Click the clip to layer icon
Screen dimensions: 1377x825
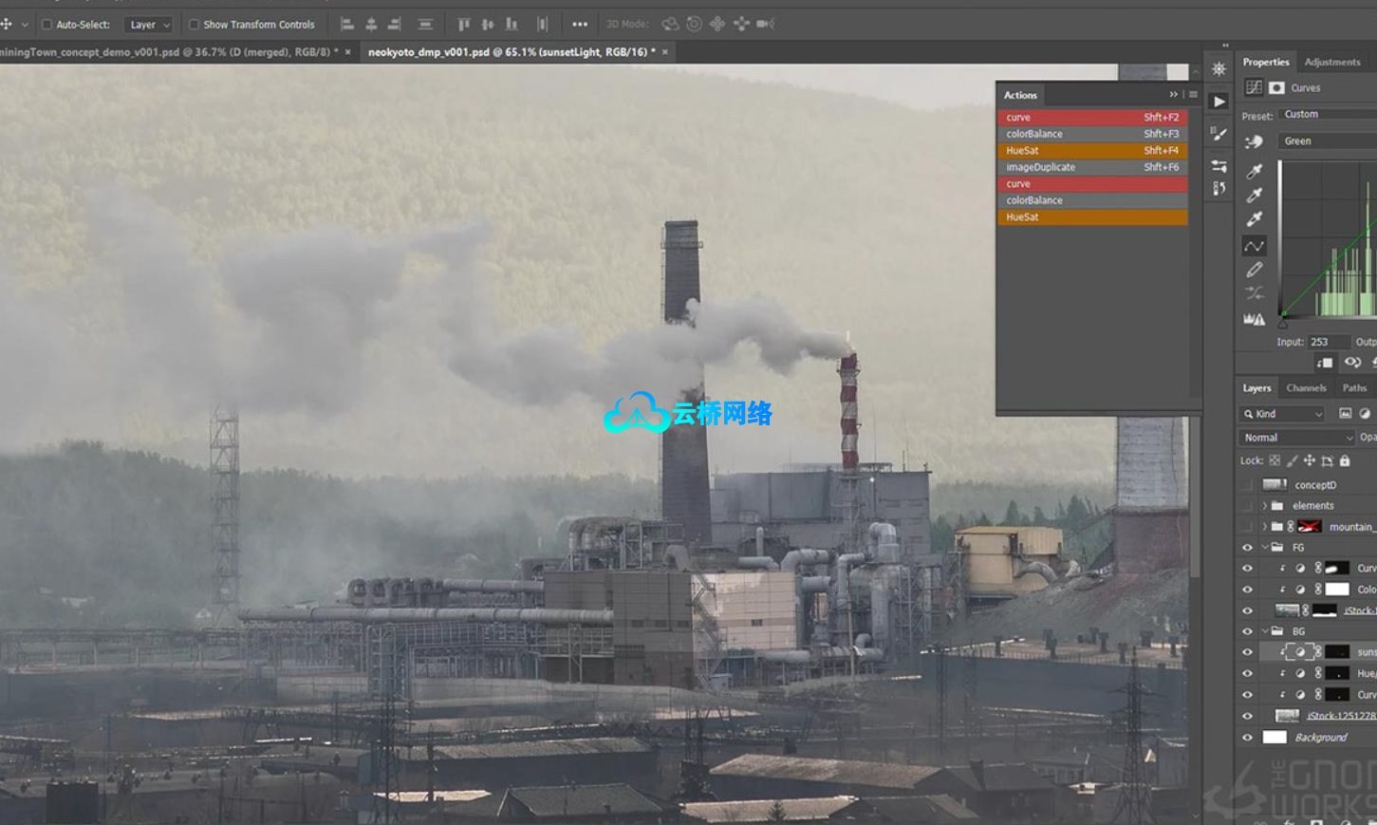[x=1326, y=363]
